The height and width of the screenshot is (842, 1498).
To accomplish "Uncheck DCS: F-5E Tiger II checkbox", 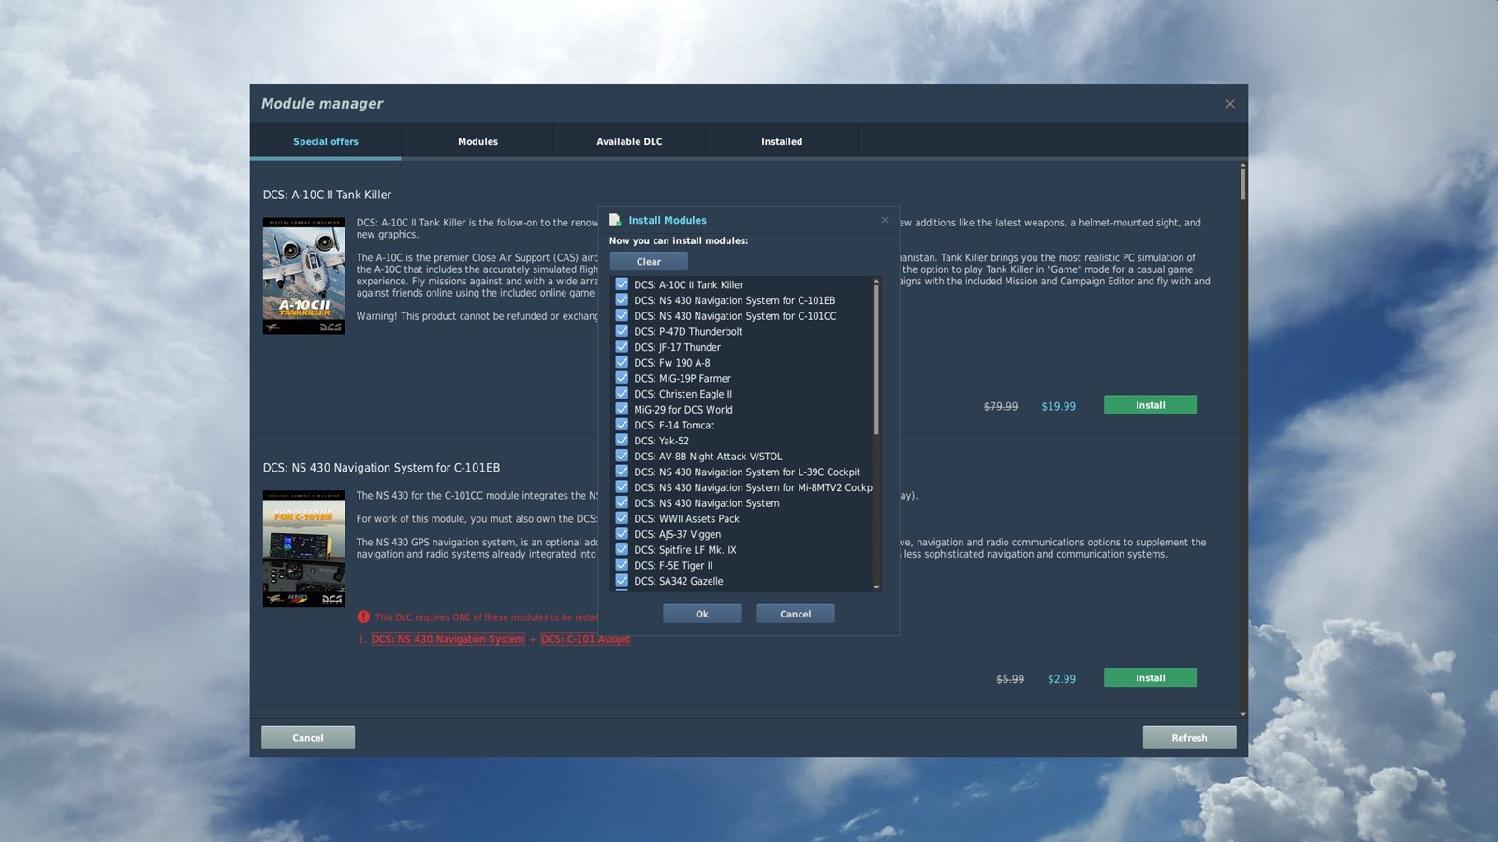I will [x=622, y=565].
